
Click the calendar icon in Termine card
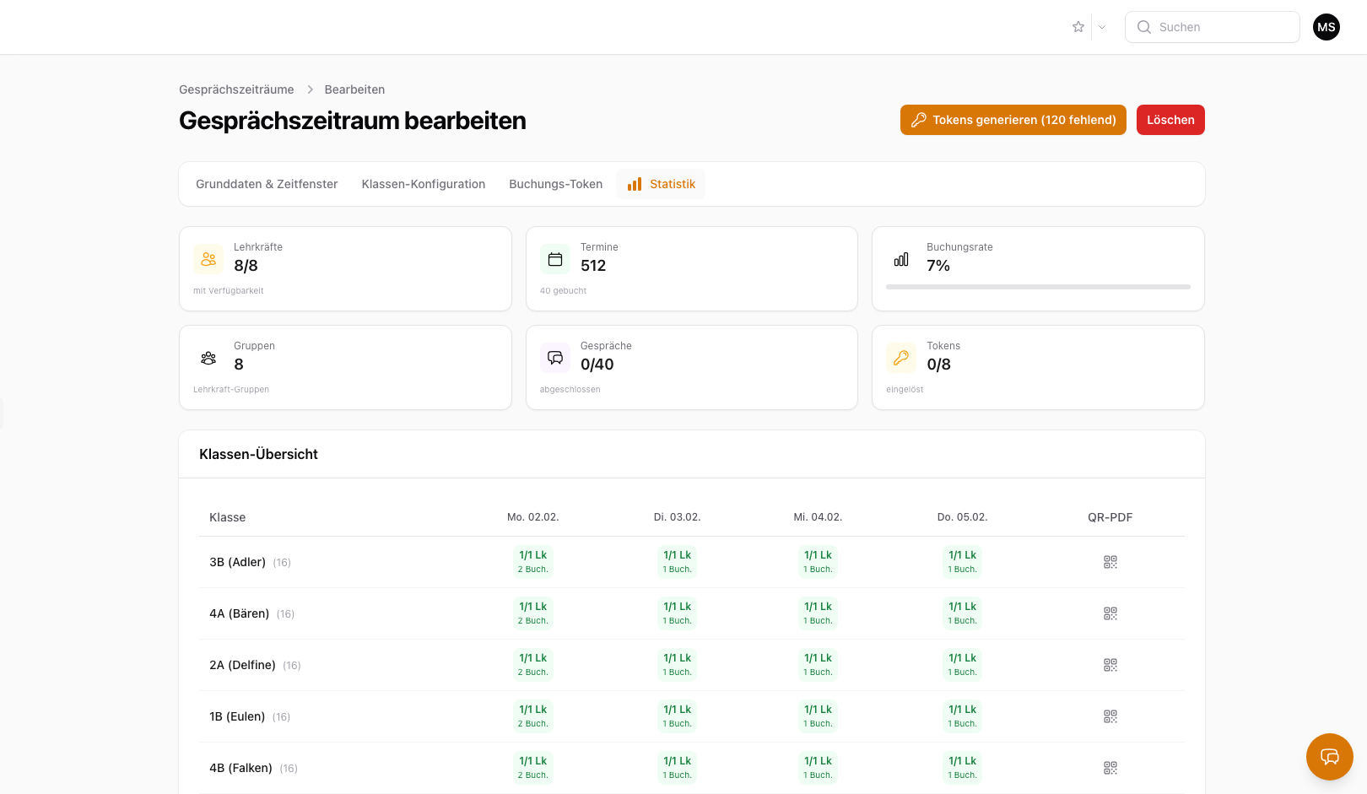(555, 259)
